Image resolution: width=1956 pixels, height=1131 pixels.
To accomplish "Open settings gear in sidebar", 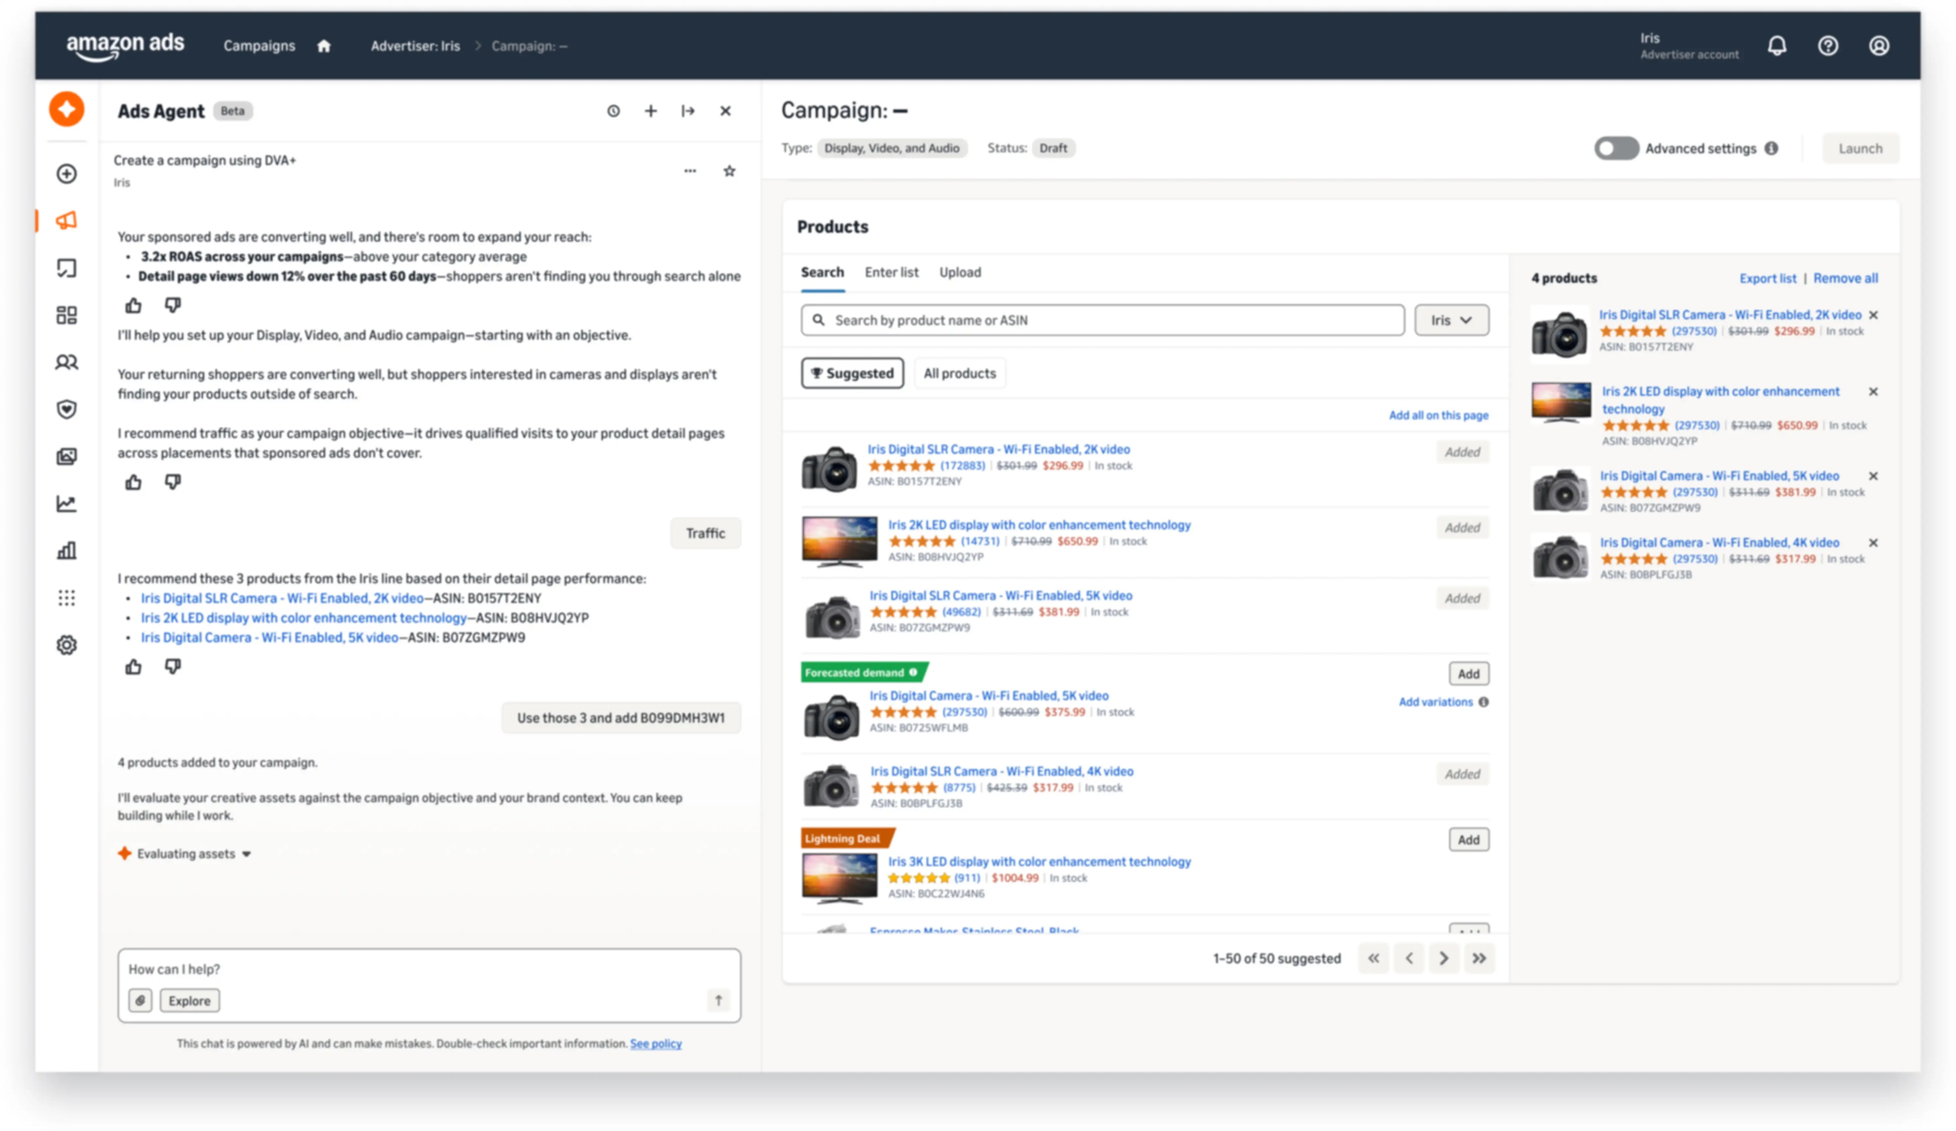I will click(x=67, y=645).
